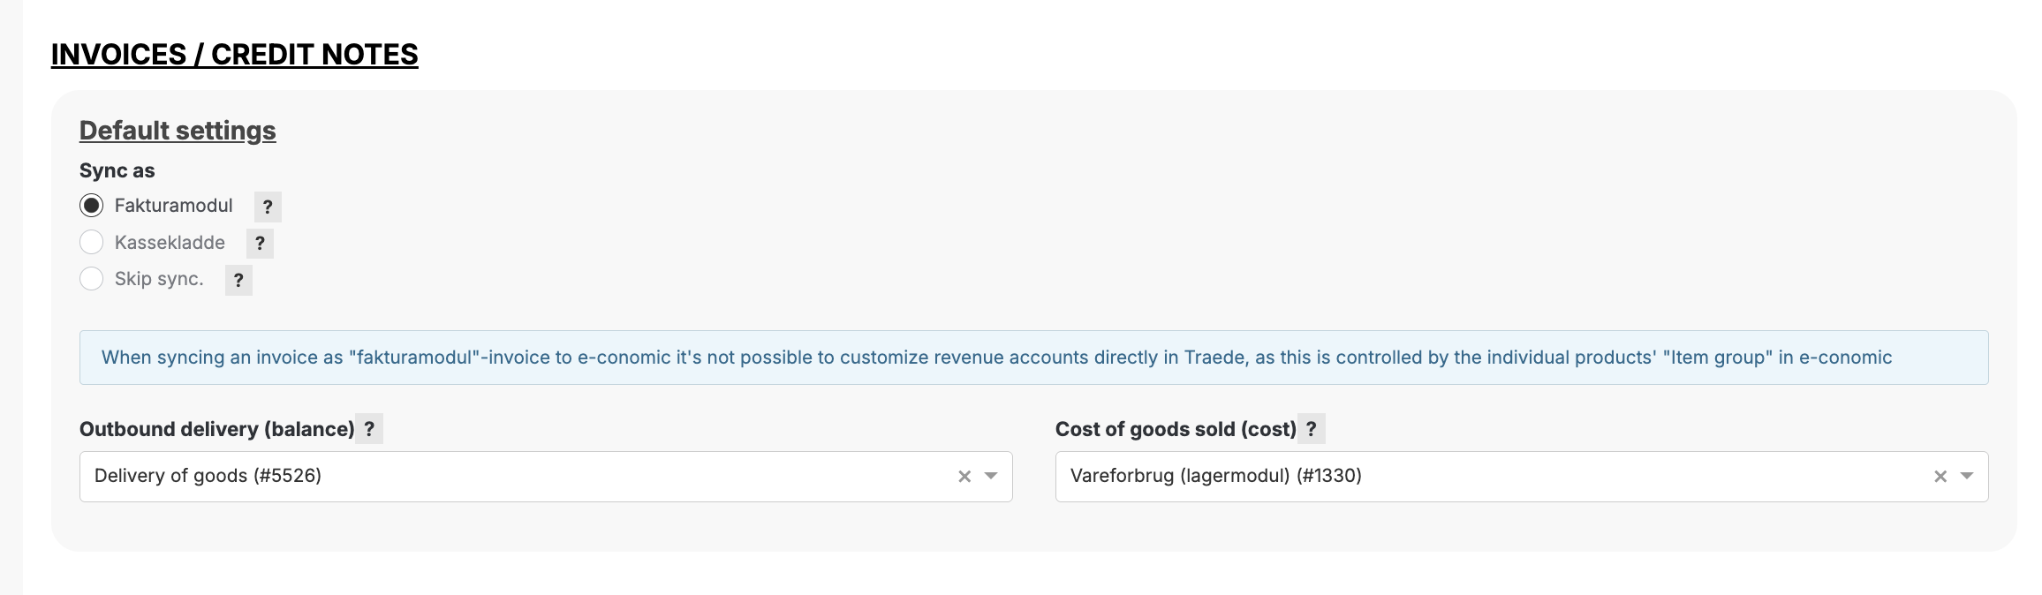Show help for Kassekladde sync option

260,244
